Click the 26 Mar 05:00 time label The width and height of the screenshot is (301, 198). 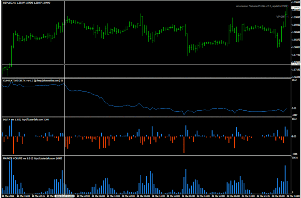tap(279, 196)
